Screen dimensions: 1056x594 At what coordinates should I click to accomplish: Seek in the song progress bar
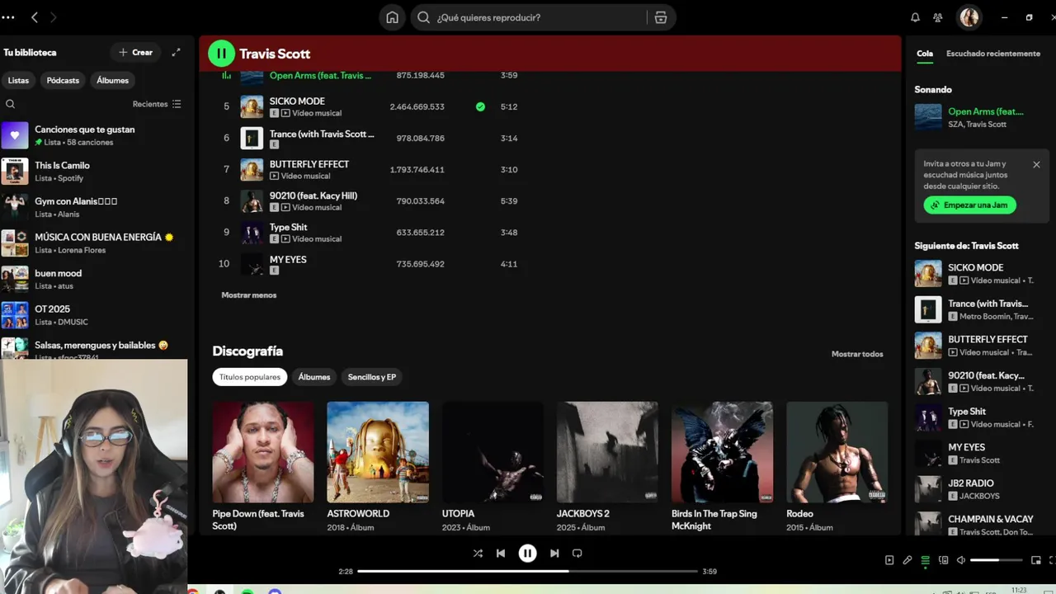(x=528, y=571)
